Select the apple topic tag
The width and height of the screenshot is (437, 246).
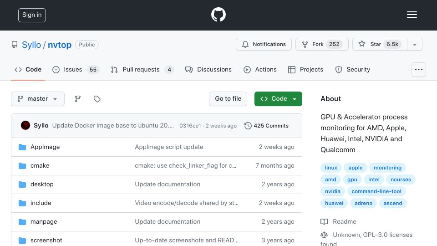(x=356, y=168)
